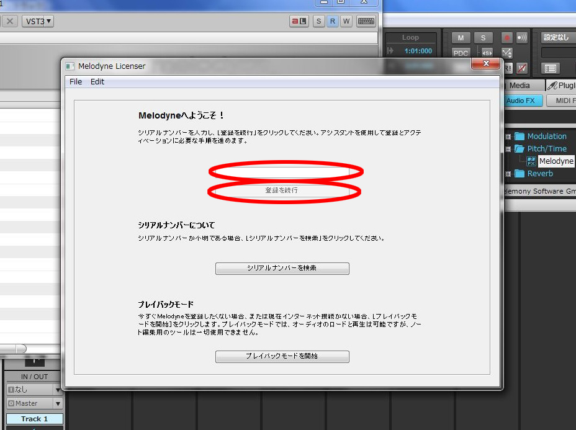Screen dimensions: 576x430
Task: Open the Master output dropdown
Action: (x=34, y=403)
